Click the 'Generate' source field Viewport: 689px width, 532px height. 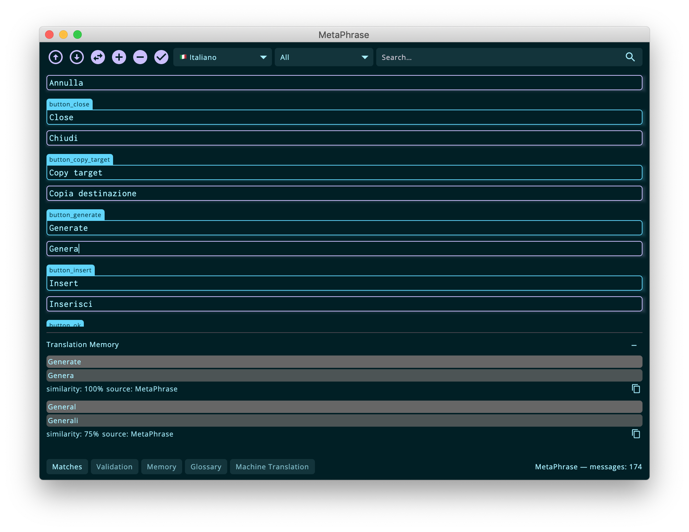(344, 228)
